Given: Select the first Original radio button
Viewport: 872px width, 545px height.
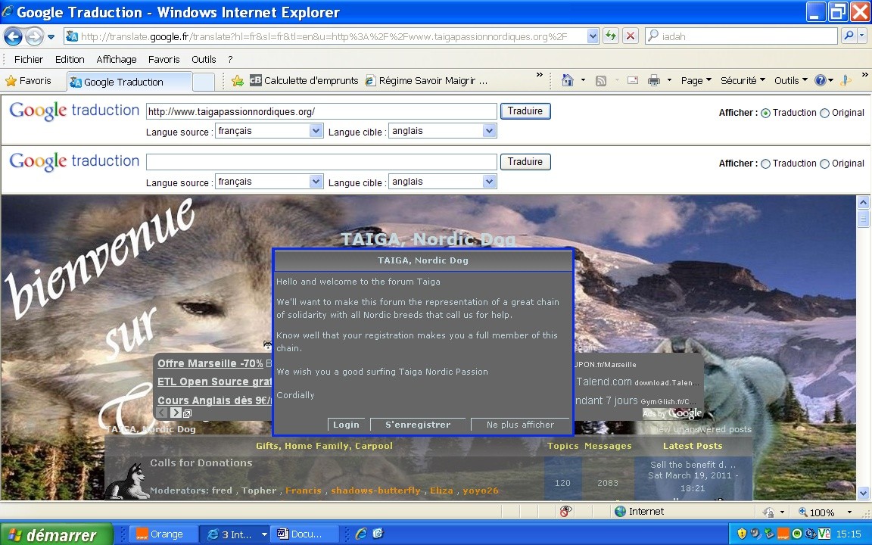Looking at the screenshot, I should [825, 113].
